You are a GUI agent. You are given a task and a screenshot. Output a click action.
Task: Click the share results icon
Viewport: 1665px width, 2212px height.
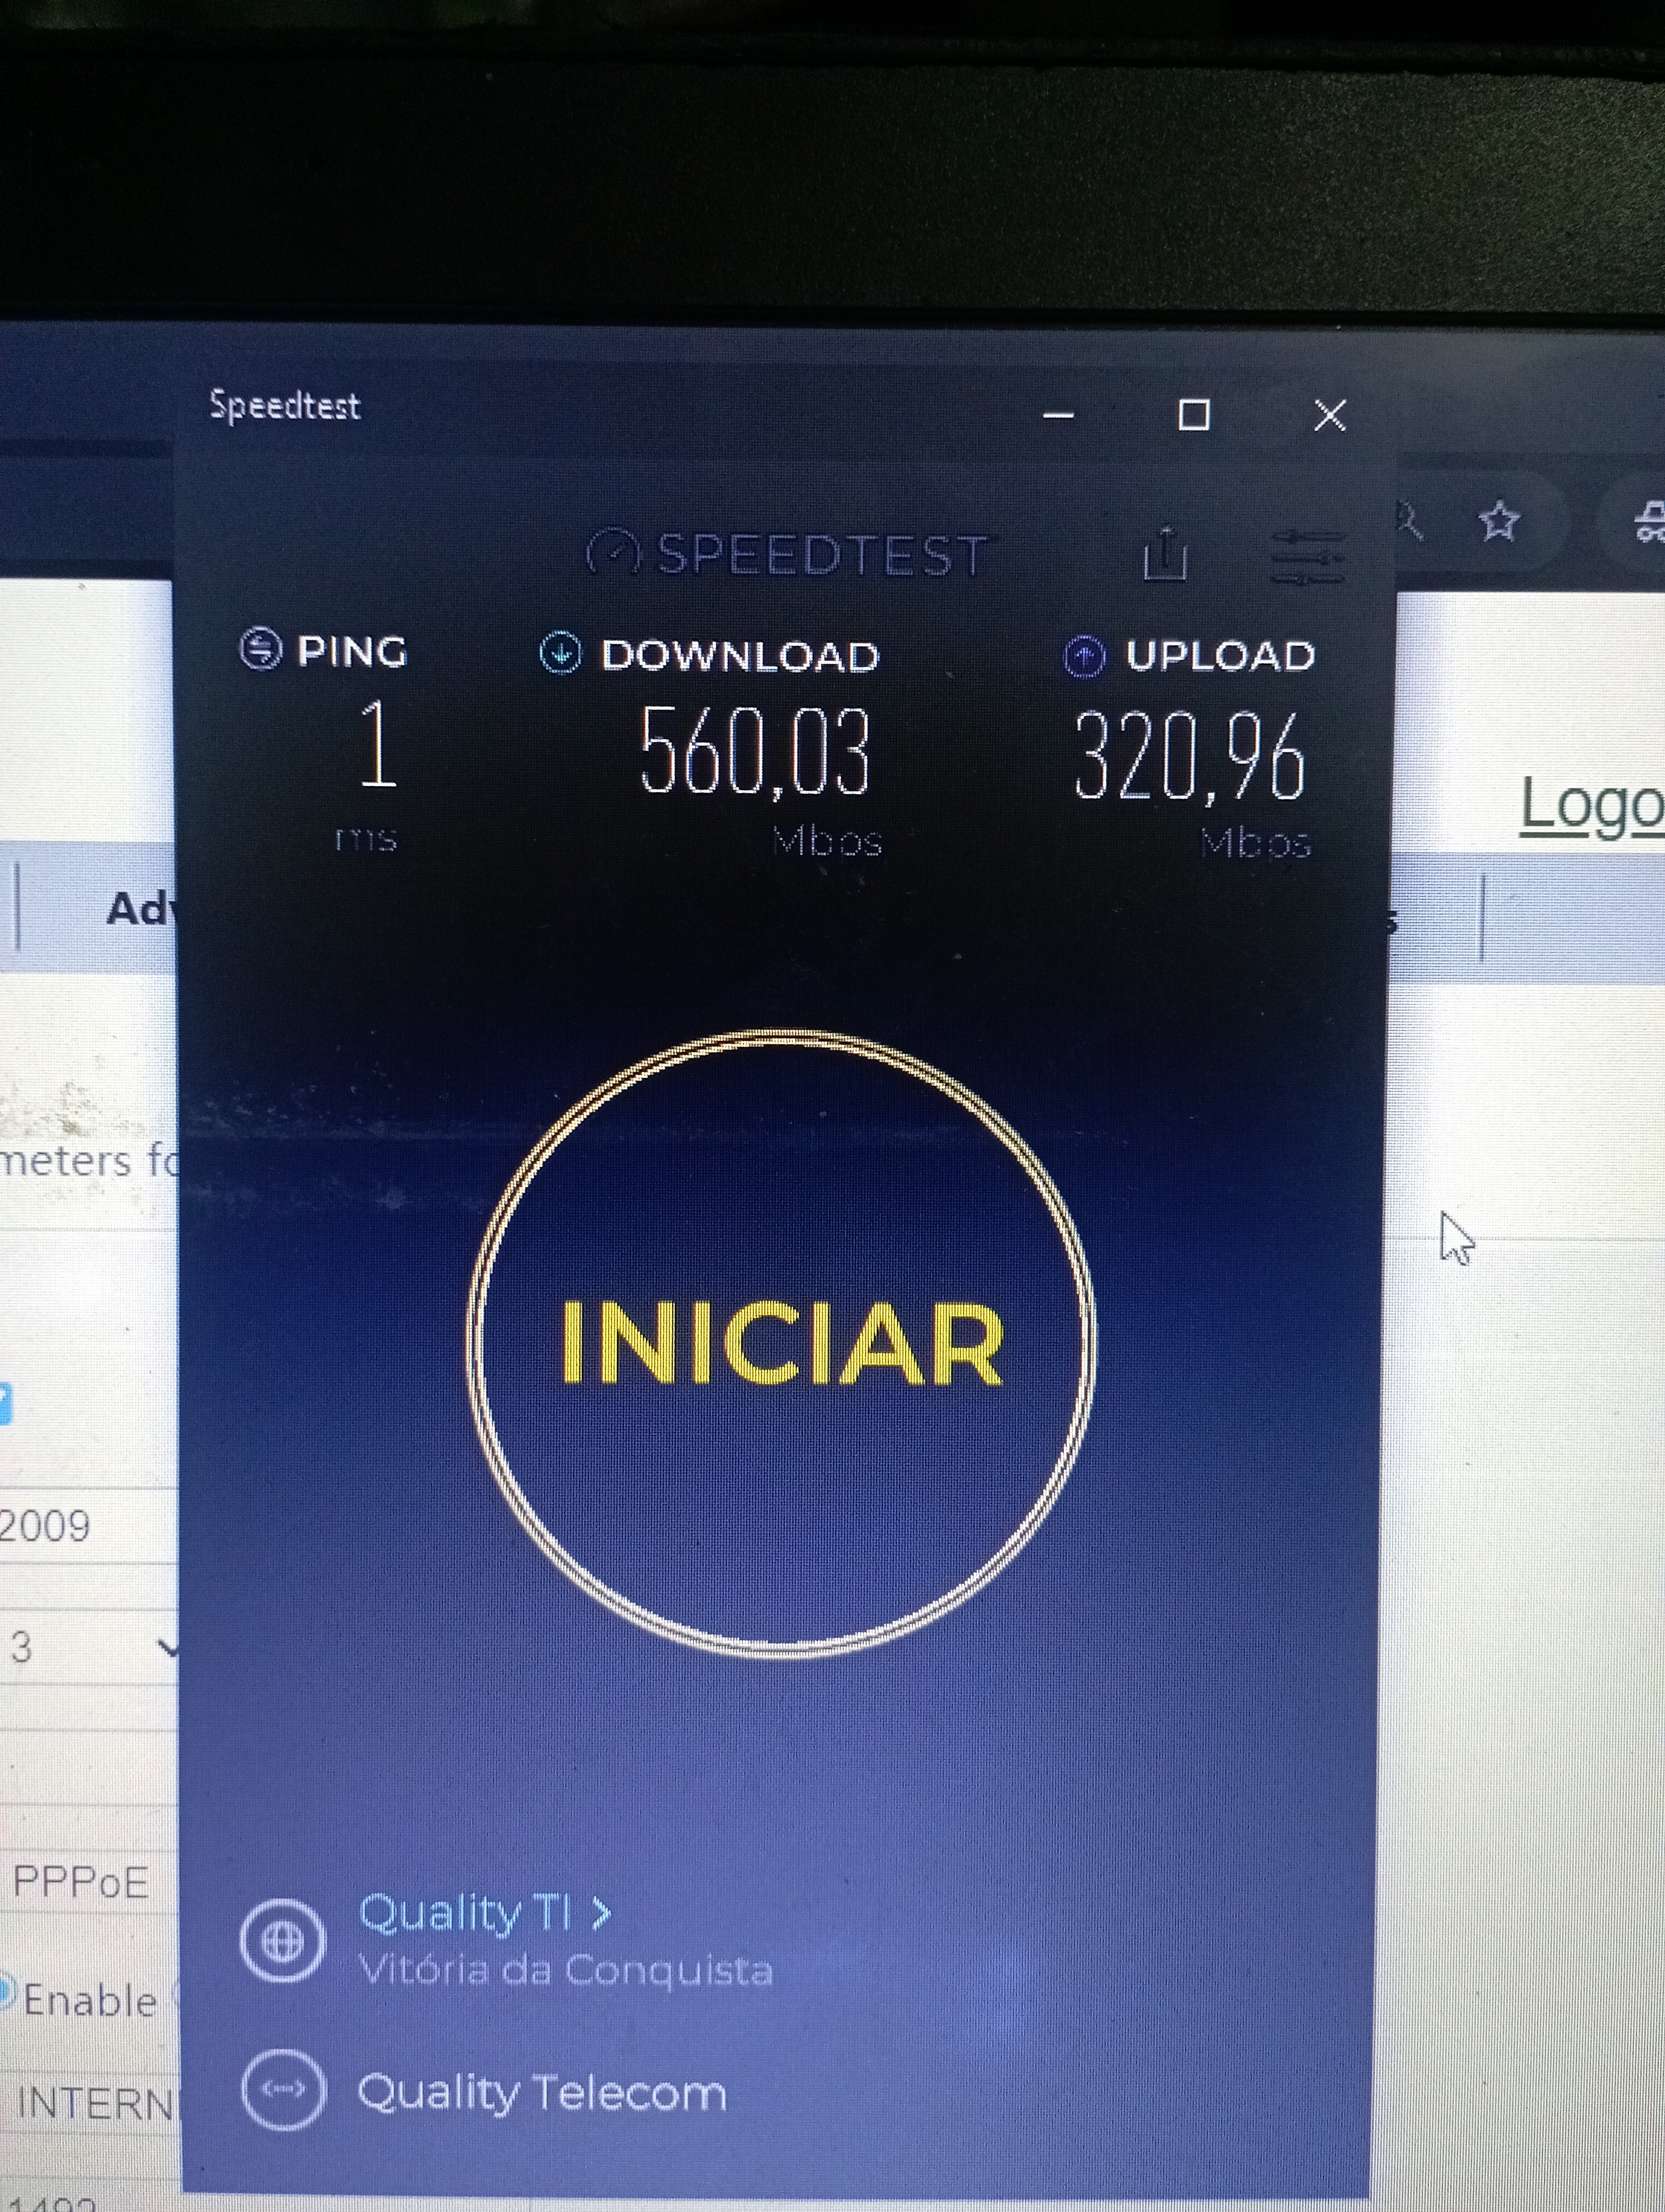(1165, 553)
